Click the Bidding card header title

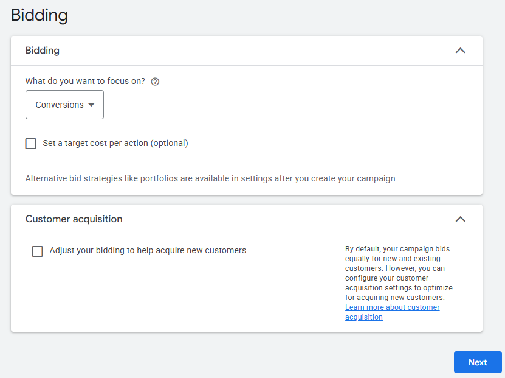pyautogui.click(x=43, y=51)
